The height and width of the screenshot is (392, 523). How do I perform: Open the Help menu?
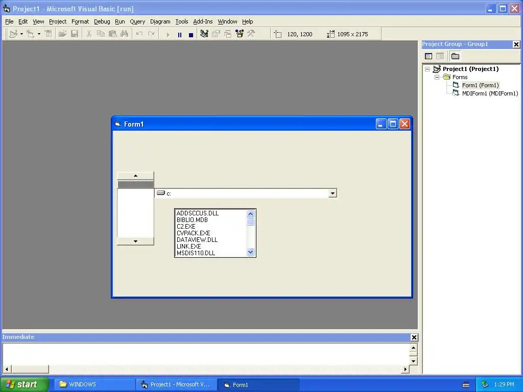click(248, 21)
